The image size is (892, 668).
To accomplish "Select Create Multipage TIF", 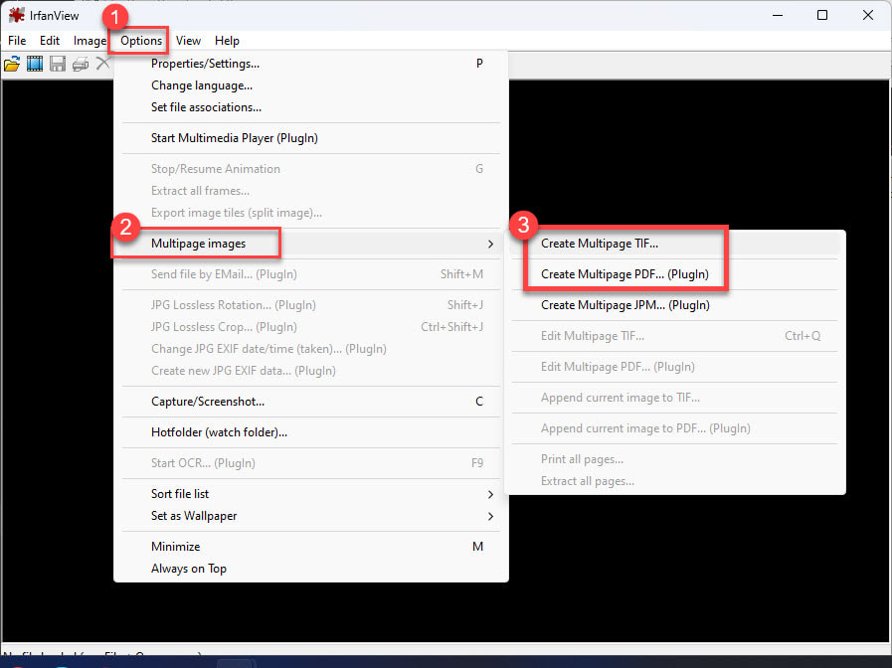I will pos(674,244).
